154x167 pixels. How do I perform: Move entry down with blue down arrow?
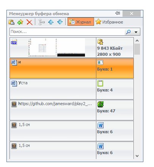60,22
